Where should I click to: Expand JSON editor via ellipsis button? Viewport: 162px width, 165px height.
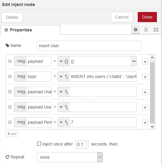tap(134, 61)
